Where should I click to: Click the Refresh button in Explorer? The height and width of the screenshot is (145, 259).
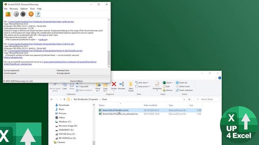click(189, 99)
